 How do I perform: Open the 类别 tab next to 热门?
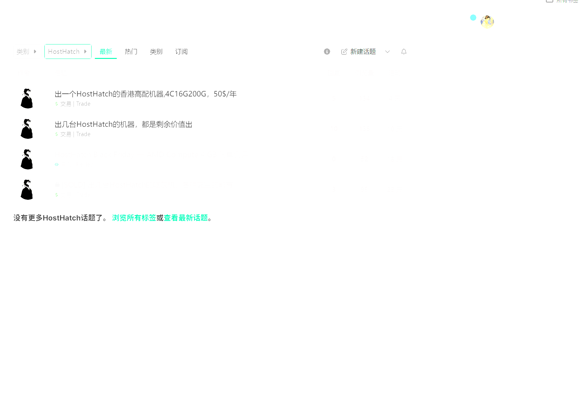click(156, 52)
